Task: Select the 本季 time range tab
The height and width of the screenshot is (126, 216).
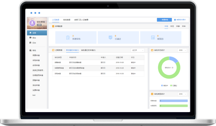Action: [x=178, y=26]
